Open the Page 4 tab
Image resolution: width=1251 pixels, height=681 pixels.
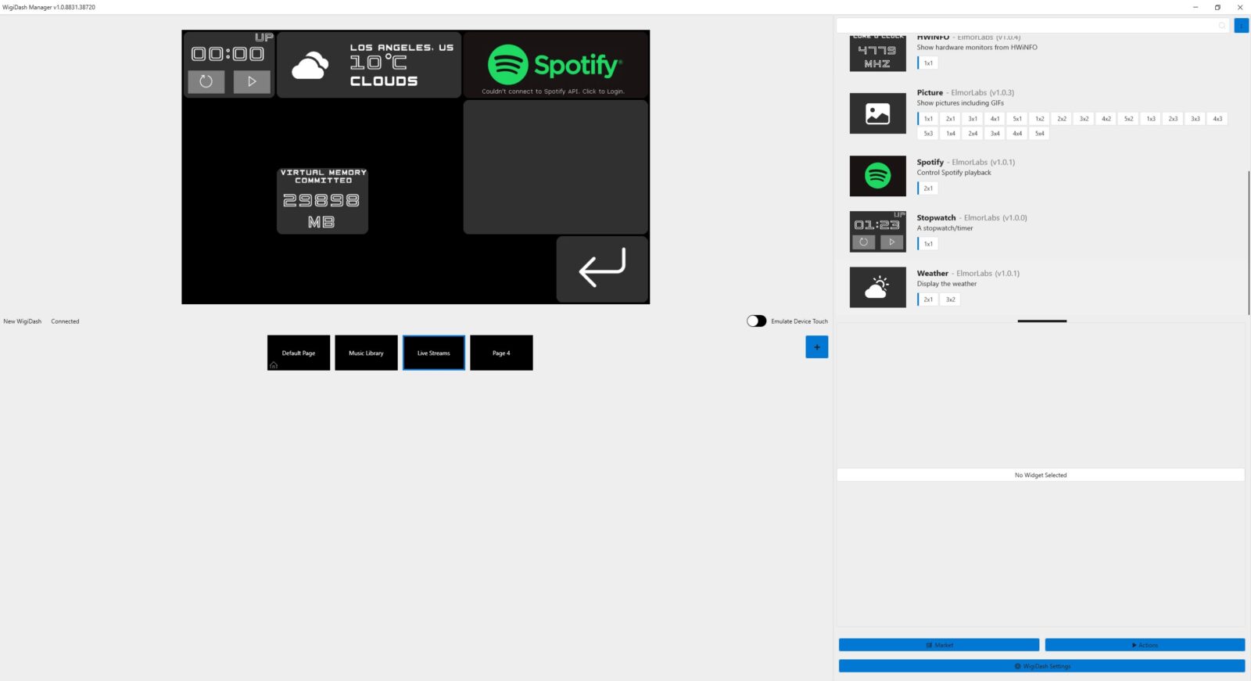coord(501,353)
